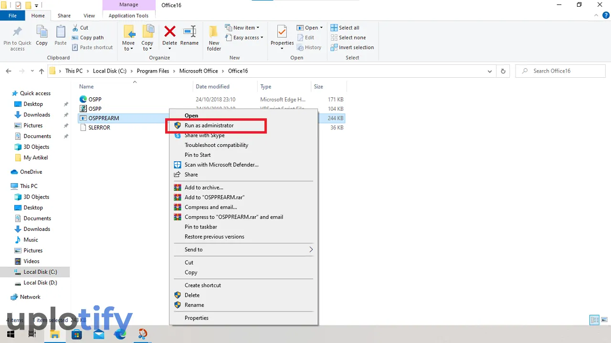Click the Refresh button
611x343 pixels.
point(503,71)
